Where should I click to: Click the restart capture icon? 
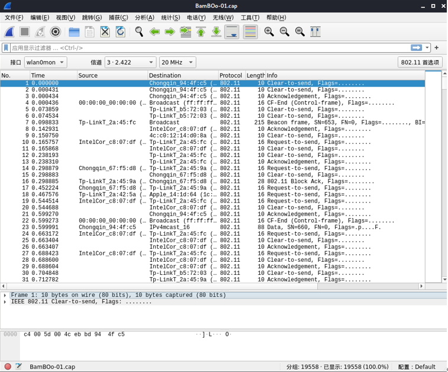(x=40, y=31)
